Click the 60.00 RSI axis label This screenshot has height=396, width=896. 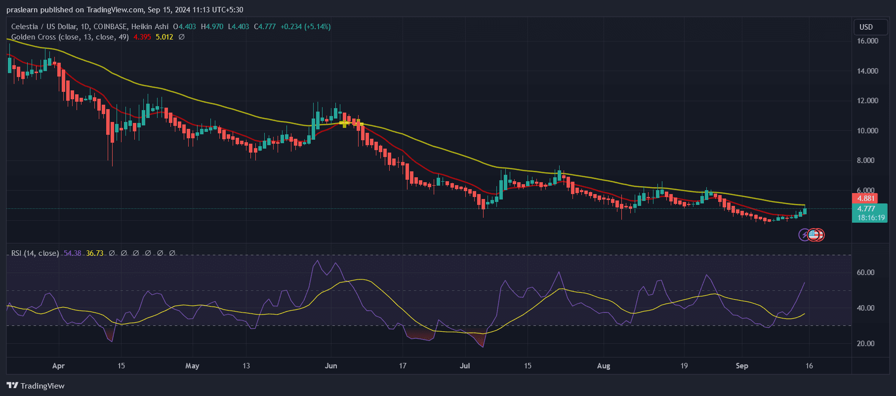tap(866, 273)
